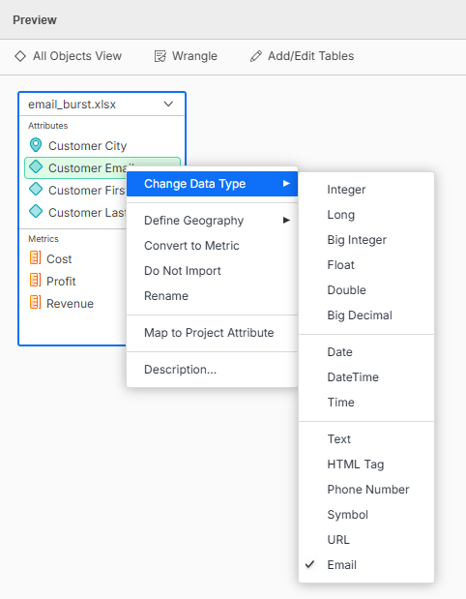The image size is (466, 599).
Task: Expand the email_burst.xlsx table dropdown chevron
Action: 168,104
